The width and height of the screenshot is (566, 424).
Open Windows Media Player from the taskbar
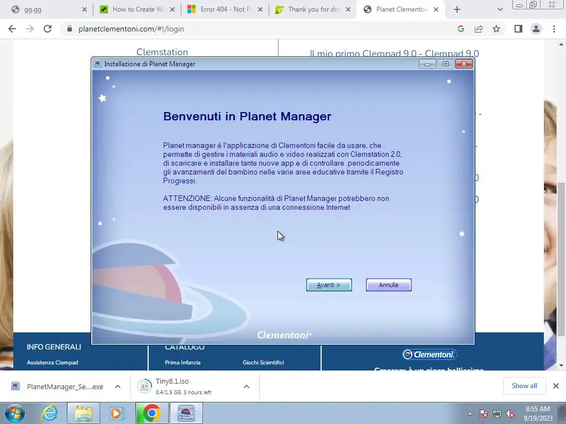[x=116, y=413]
